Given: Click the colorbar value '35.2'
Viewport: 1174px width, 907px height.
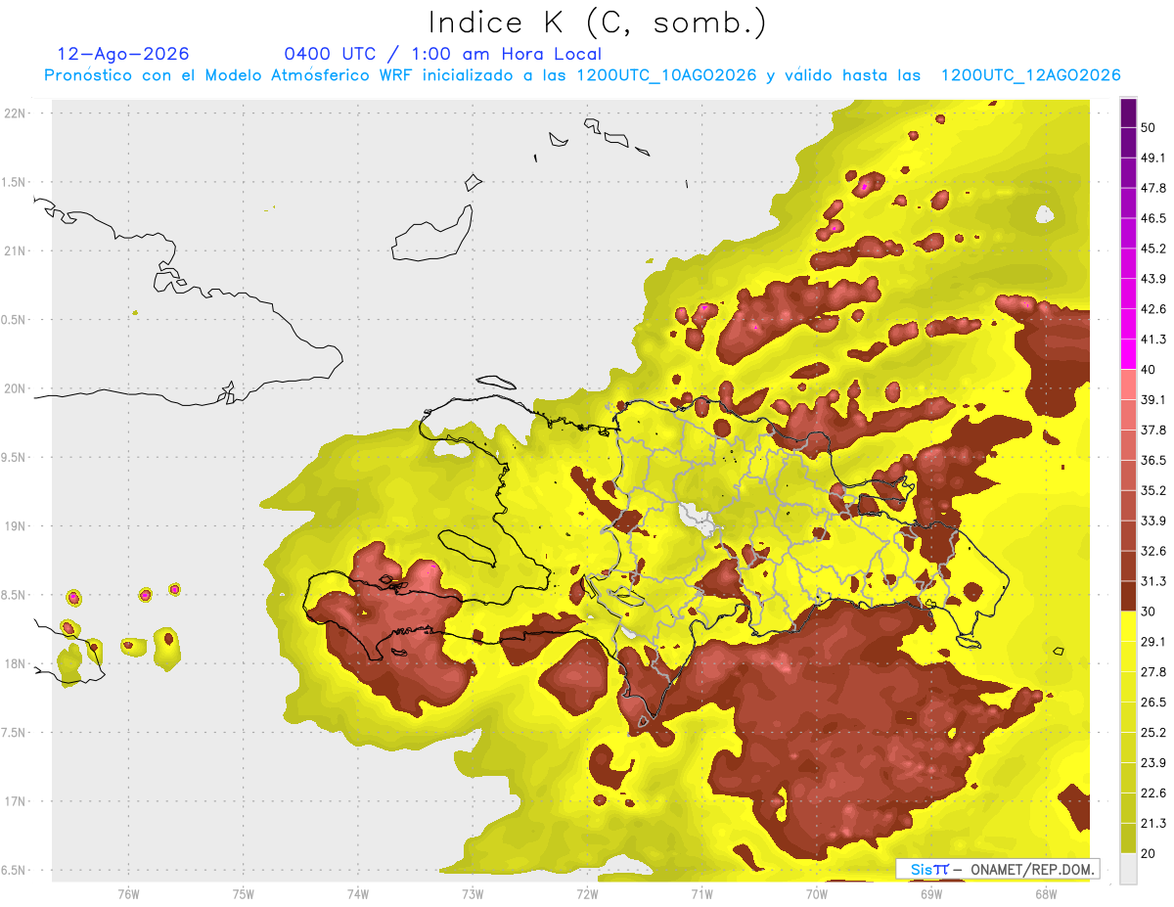Looking at the screenshot, I should [x=1153, y=490].
